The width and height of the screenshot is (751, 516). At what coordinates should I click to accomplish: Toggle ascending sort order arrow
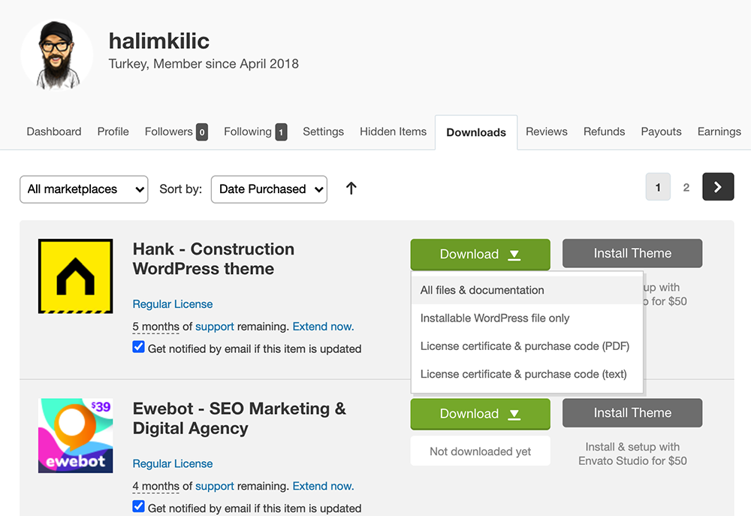pos(351,189)
